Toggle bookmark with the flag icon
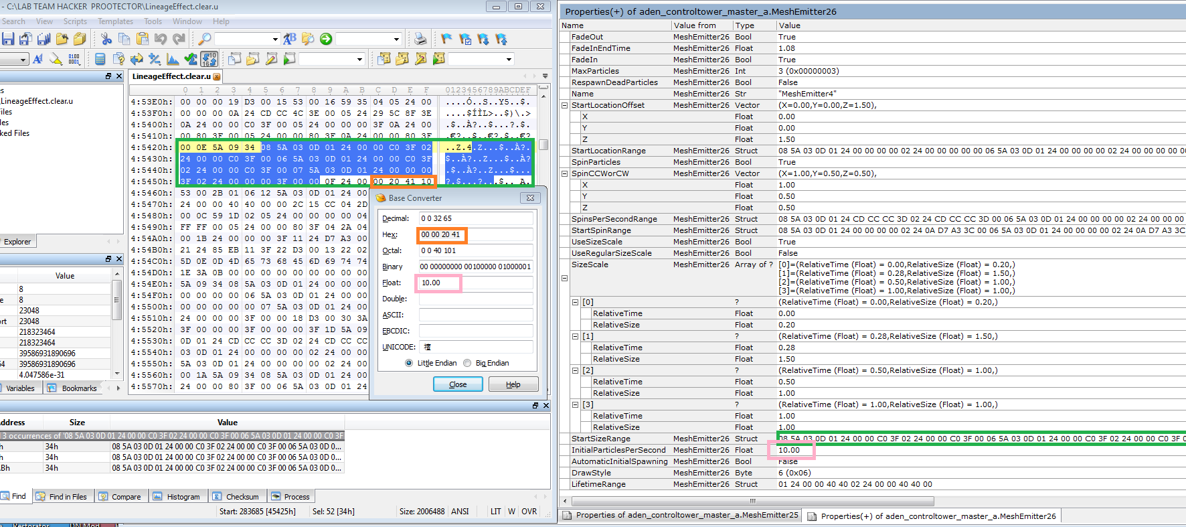 click(446, 39)
